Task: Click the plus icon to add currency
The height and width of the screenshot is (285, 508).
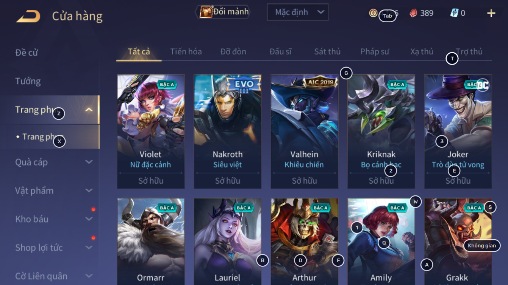Action: click(491, 13)
